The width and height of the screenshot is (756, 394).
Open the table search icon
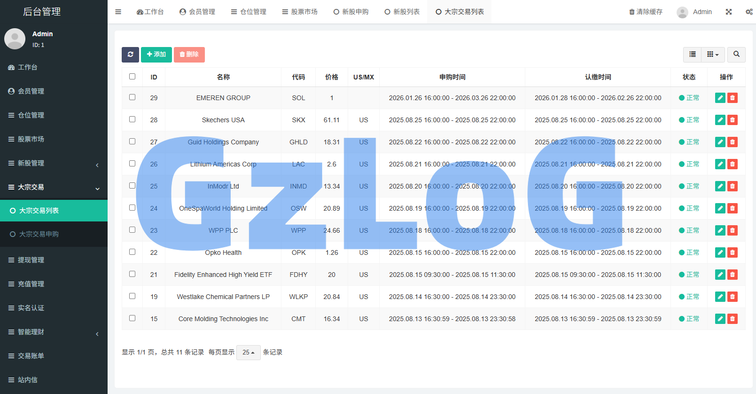736,55
